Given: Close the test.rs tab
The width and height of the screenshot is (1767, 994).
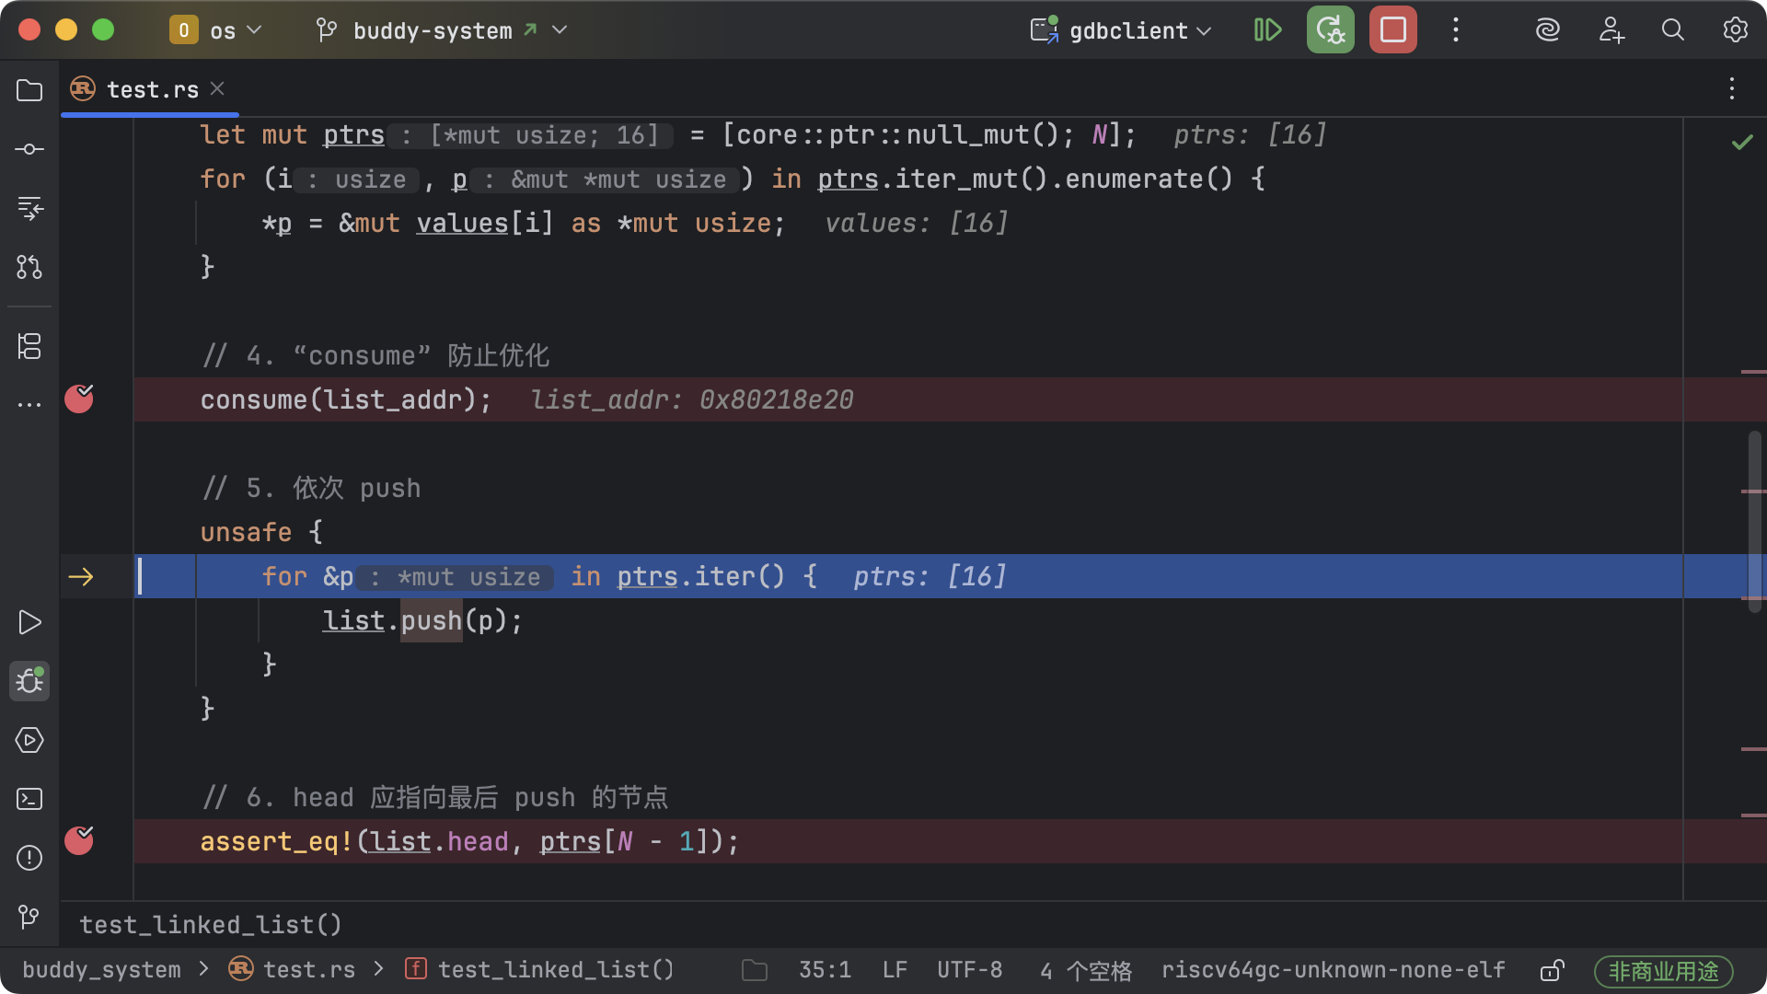Looking at the screenshot, I should tap(217, 88).
